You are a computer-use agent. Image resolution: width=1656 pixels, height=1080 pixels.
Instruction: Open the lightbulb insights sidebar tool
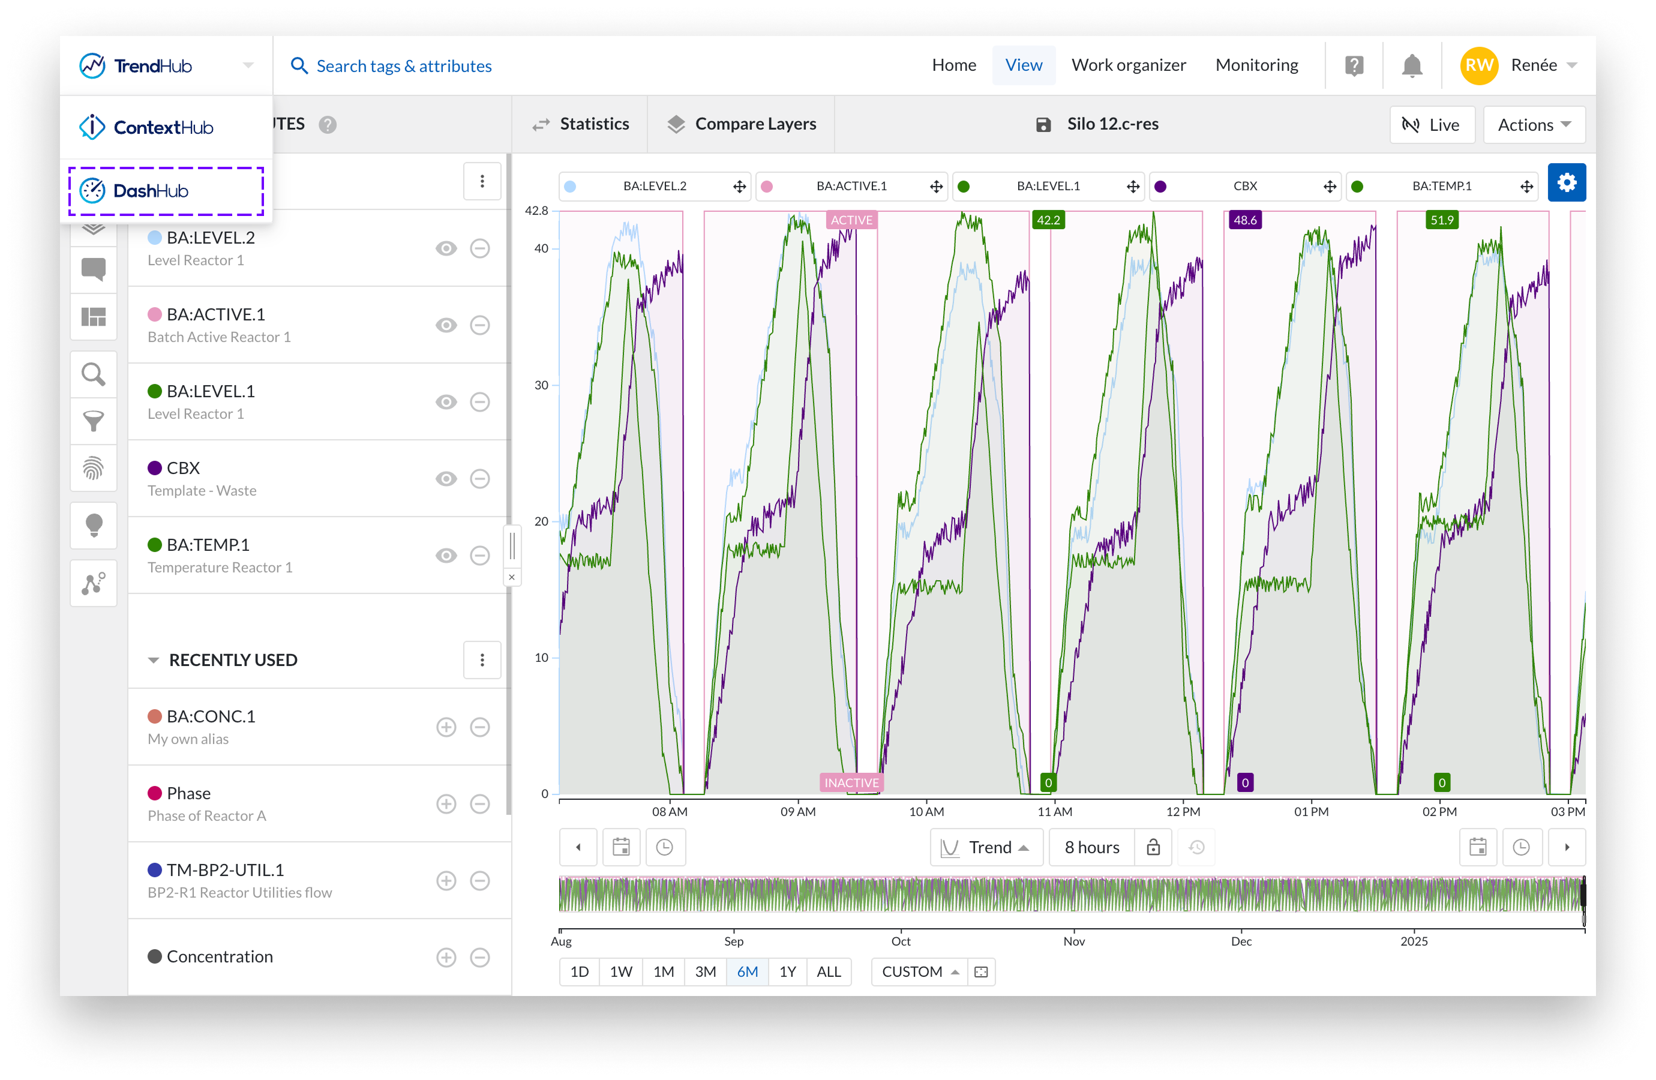click(93, 526)
